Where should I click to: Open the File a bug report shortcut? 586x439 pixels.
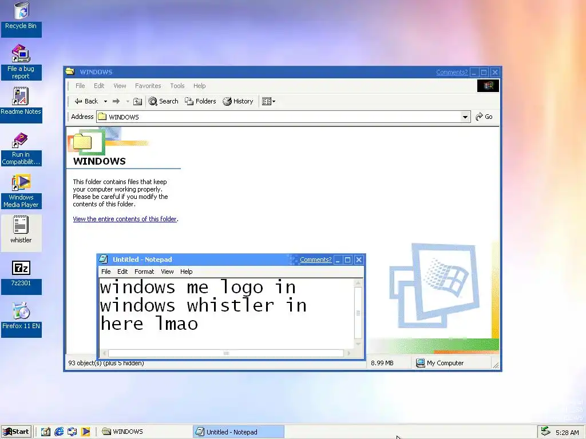21,62
